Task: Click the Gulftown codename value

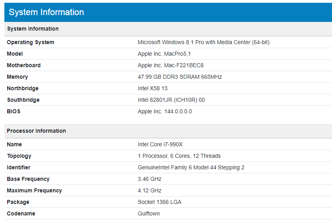Action: tap(149, 213)
